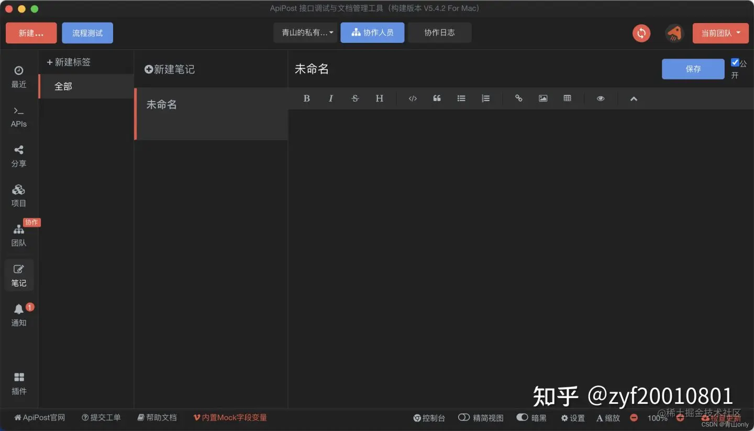Open the user avatar profile
Image resolution: width=754 pixels, height=431 pixels.
tap(674, 33)
